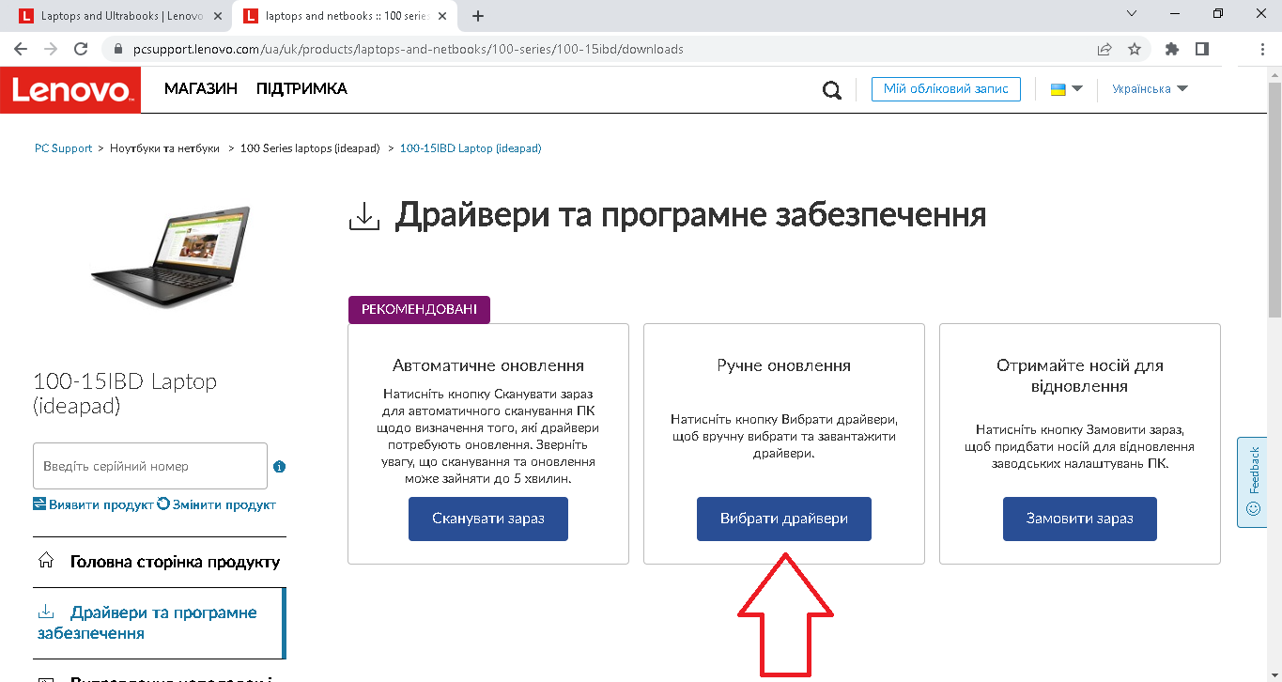Open a new tab with plus button
1282x682 pixels.
(478, 16)
